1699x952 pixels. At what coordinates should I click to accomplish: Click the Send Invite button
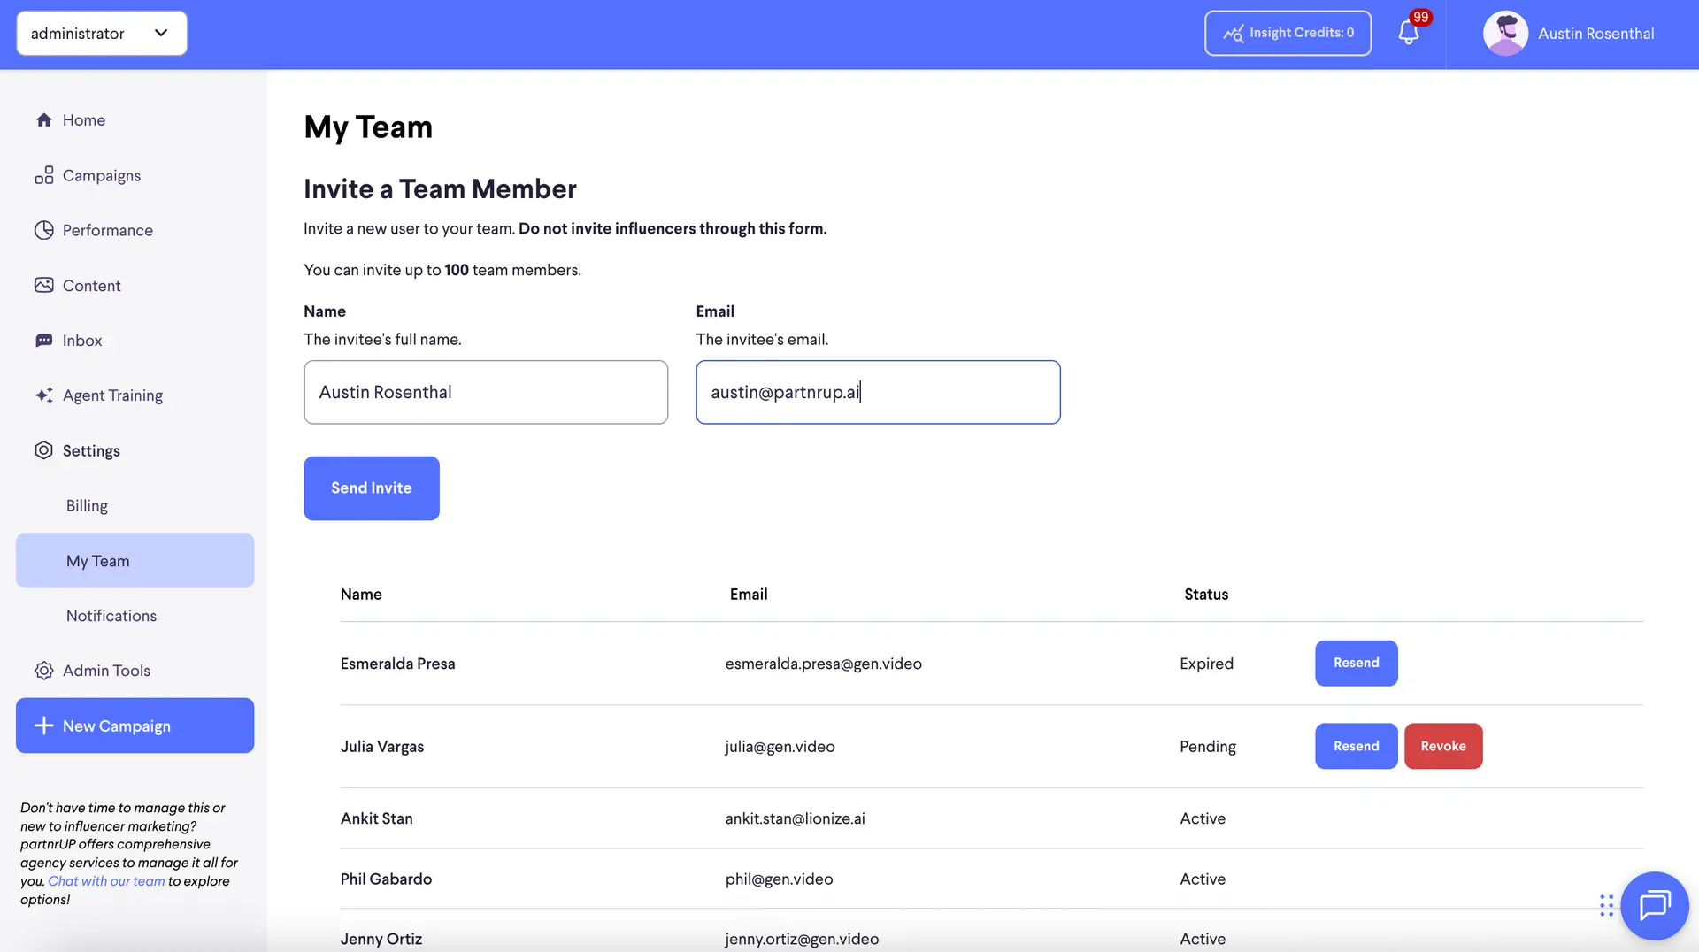click(x=371, y=488)
